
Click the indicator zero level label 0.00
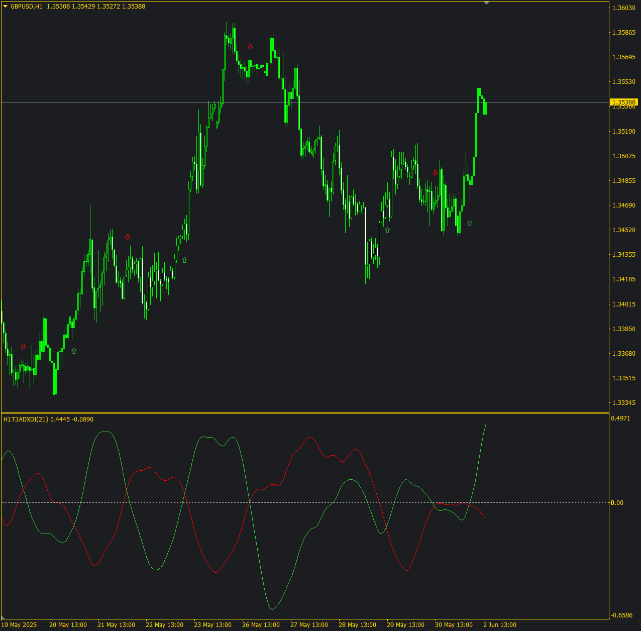pos(617,502)
